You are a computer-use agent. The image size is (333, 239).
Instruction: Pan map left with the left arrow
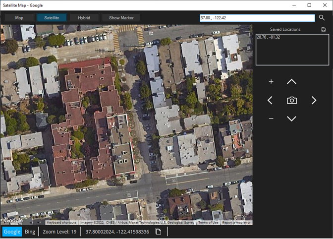pos(270,100)
